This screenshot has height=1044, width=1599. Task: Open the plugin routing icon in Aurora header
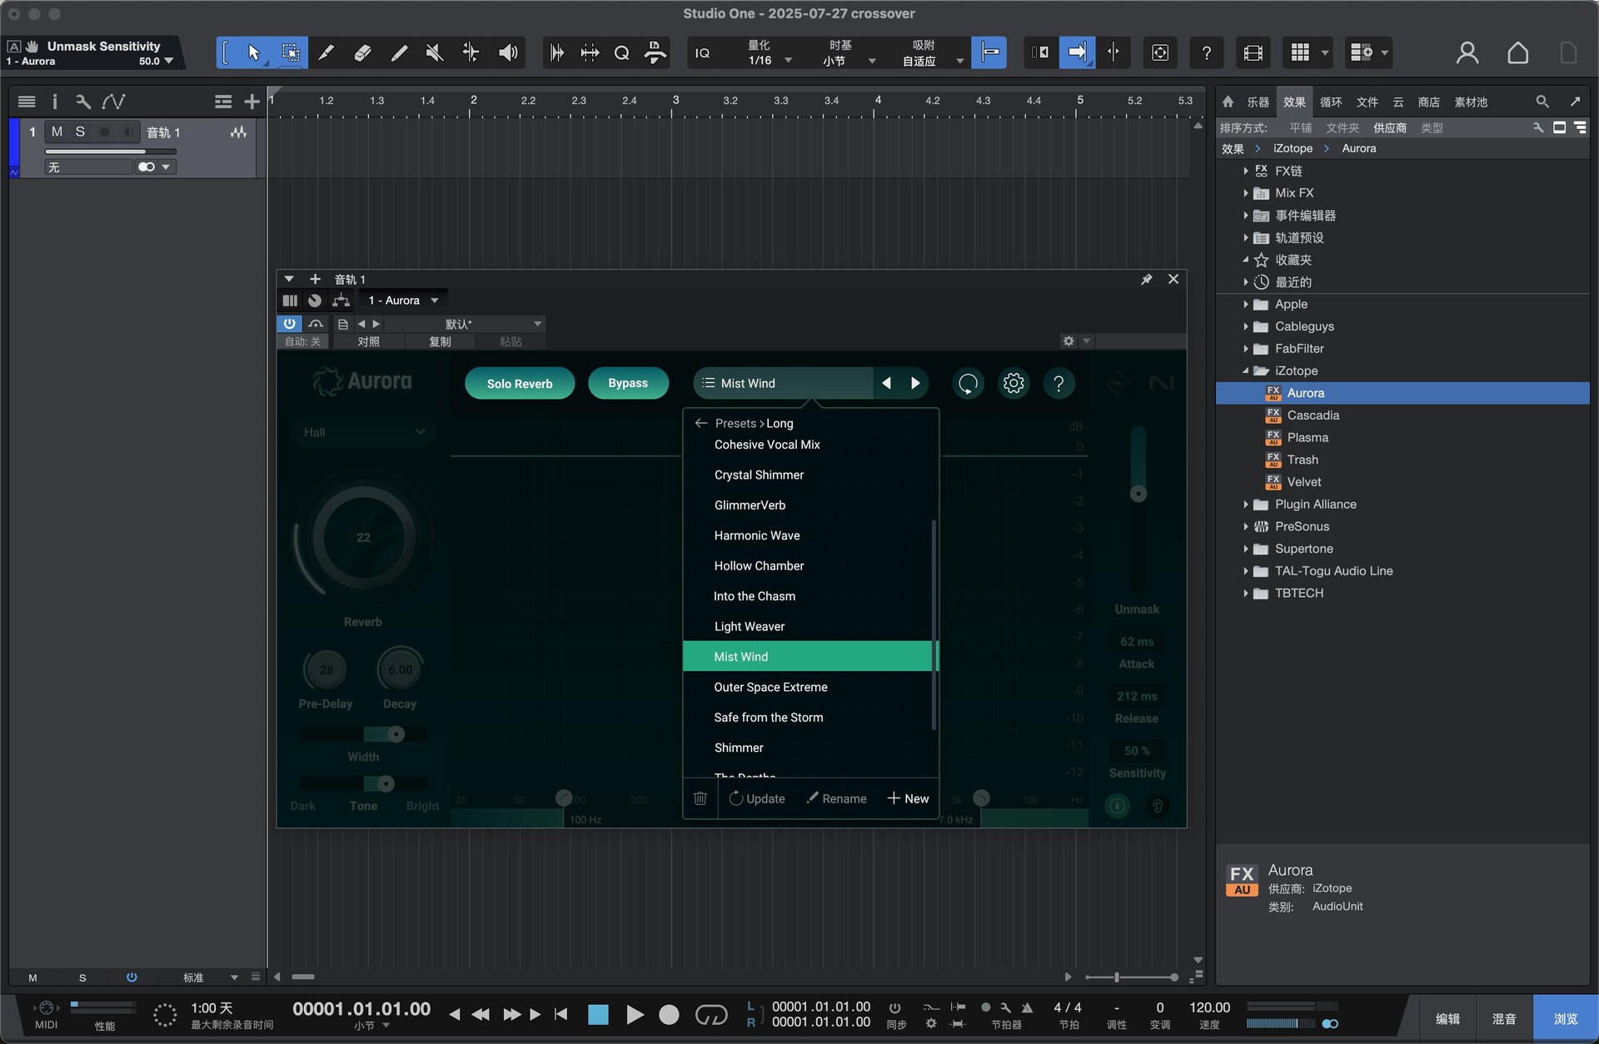coord(341,301)
